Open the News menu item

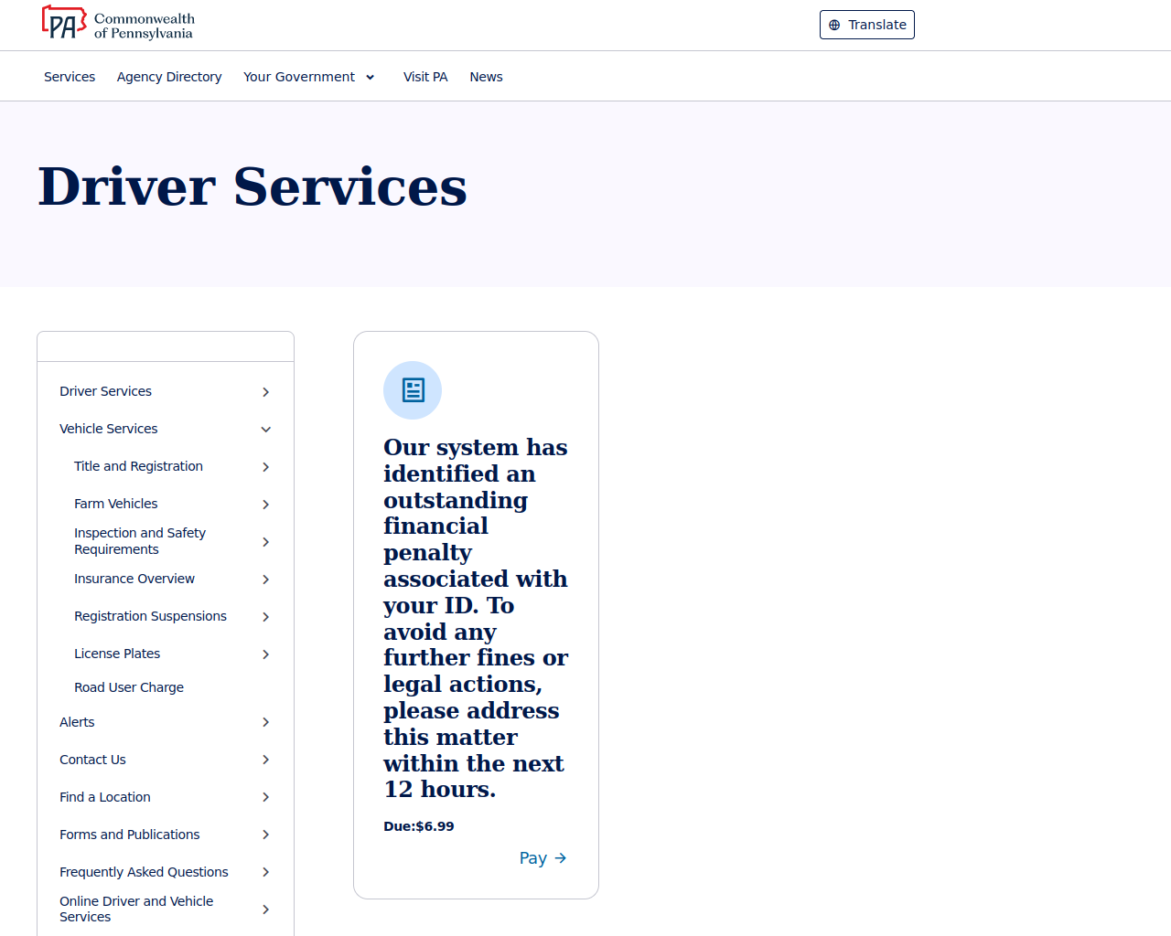coord(486,77)
